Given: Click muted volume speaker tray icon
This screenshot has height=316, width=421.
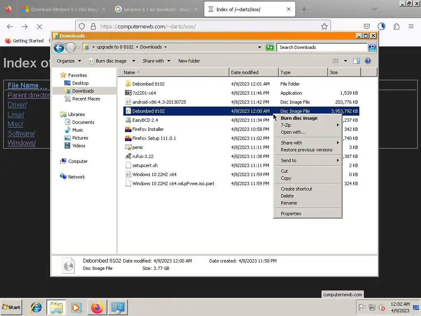Looking at the screenshot, I should [382, 307].
